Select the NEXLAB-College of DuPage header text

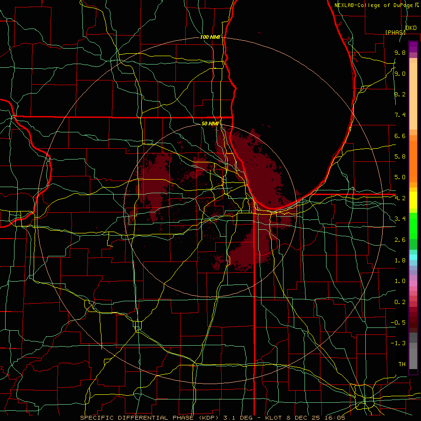373,5
